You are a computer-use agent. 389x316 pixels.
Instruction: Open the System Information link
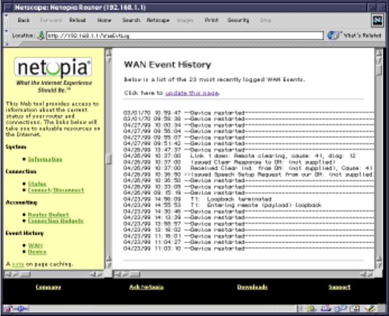[x=45, y=159]
